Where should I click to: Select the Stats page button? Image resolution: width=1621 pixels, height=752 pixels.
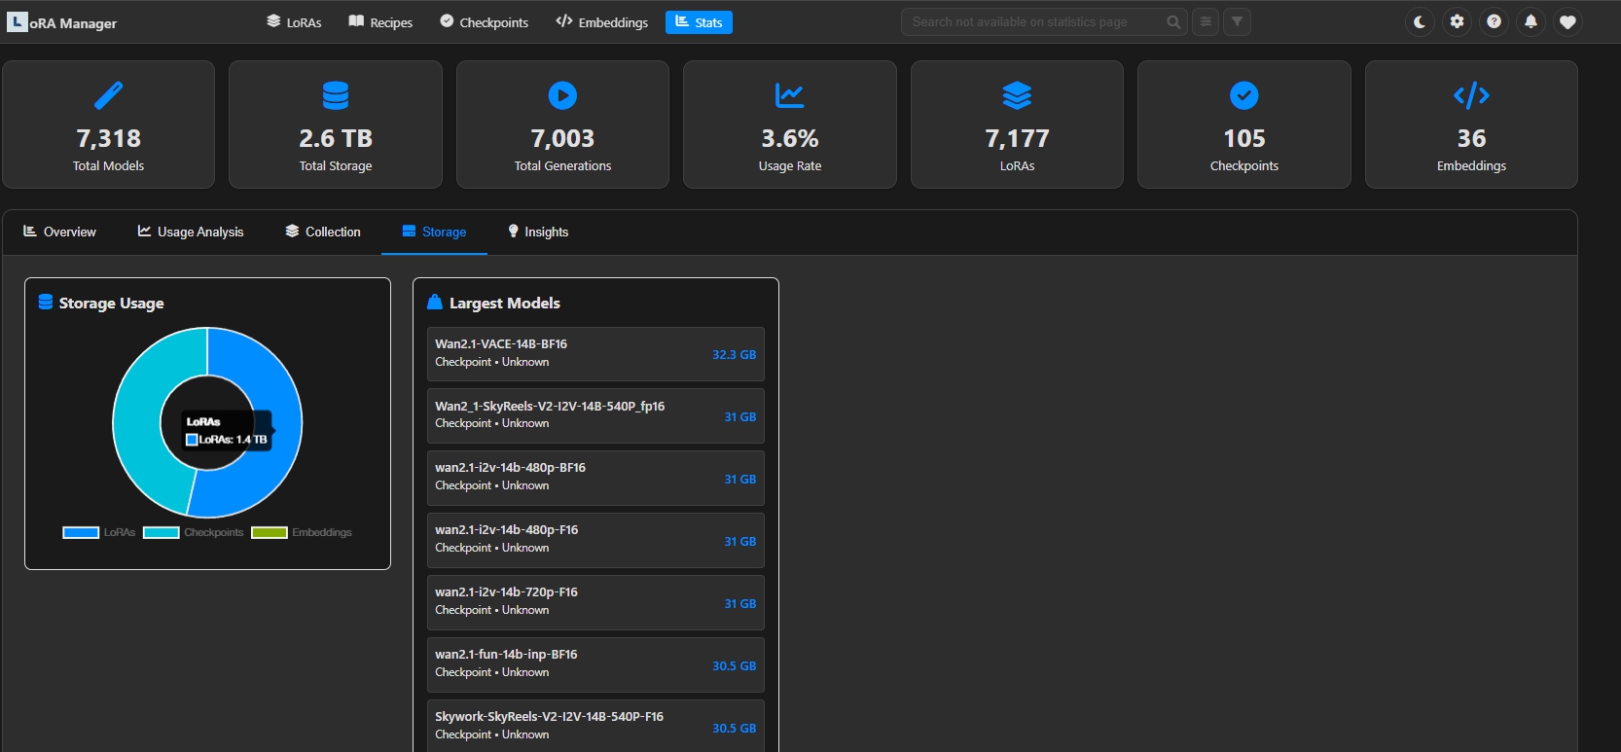(699, 22)
